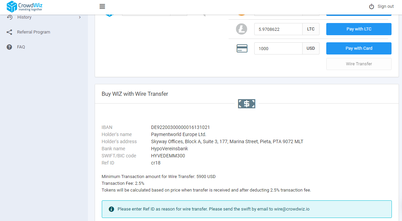
Task: Click the Bank name label
Action: coord(113,149)
